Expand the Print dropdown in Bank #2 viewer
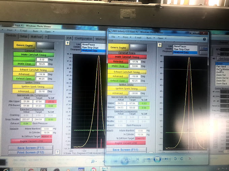Viewport: 229px width, 171px height. click(x=126, y=37)
